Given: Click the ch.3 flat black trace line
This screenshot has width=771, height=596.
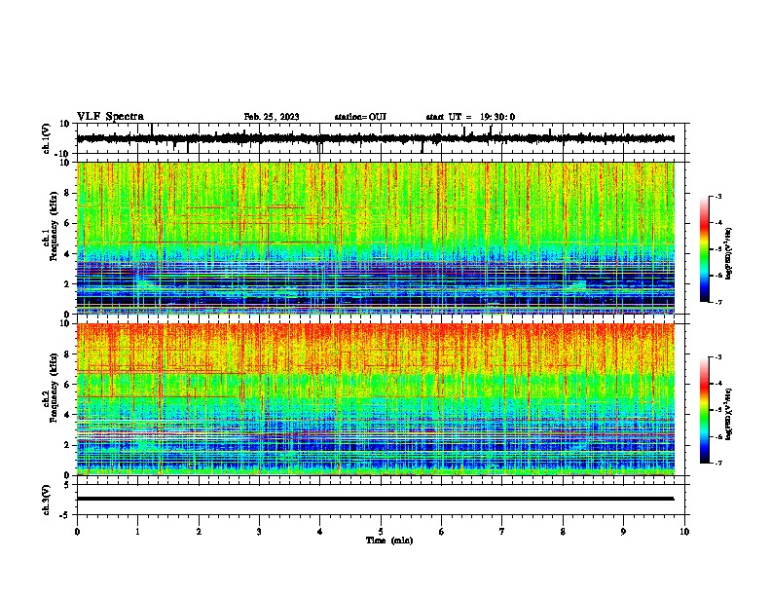Looking at the screenshot, I should pos(375,499).
